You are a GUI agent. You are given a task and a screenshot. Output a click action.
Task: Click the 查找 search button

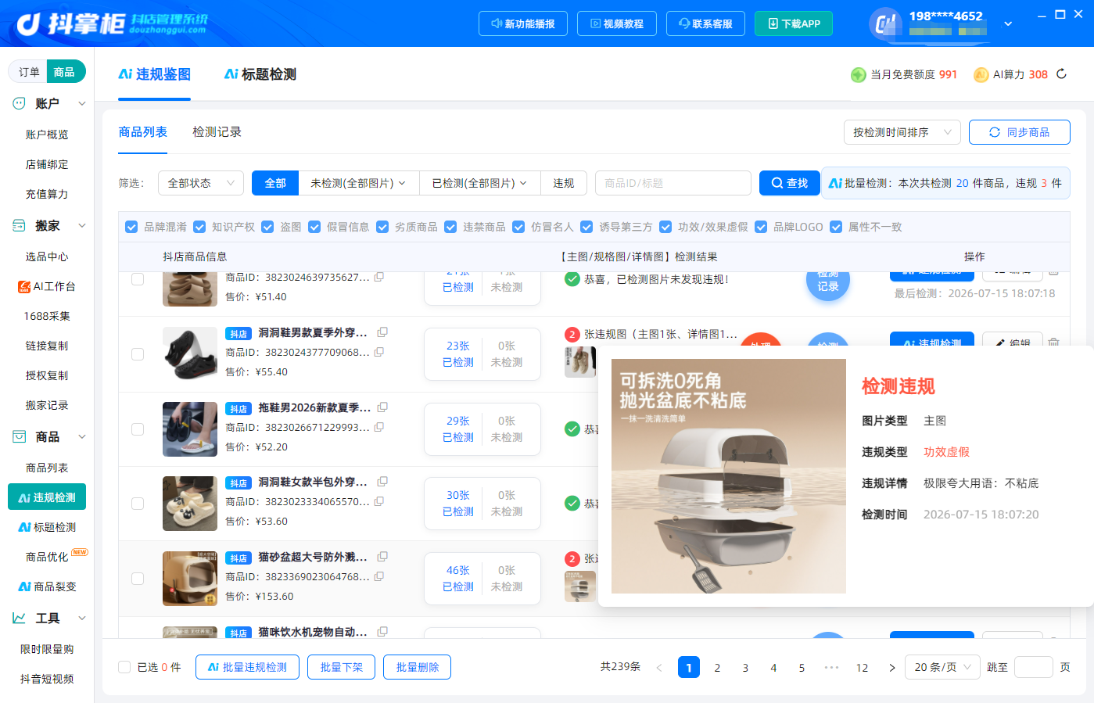[x=789, y=183]
